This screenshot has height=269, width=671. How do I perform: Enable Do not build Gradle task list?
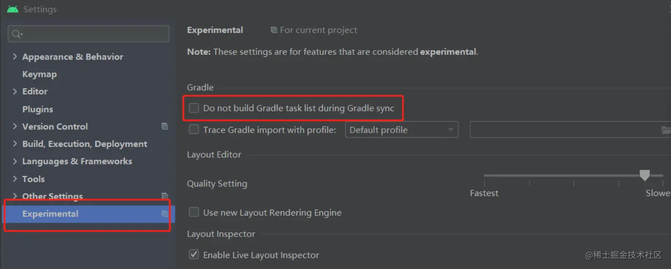tap(194, 108)
